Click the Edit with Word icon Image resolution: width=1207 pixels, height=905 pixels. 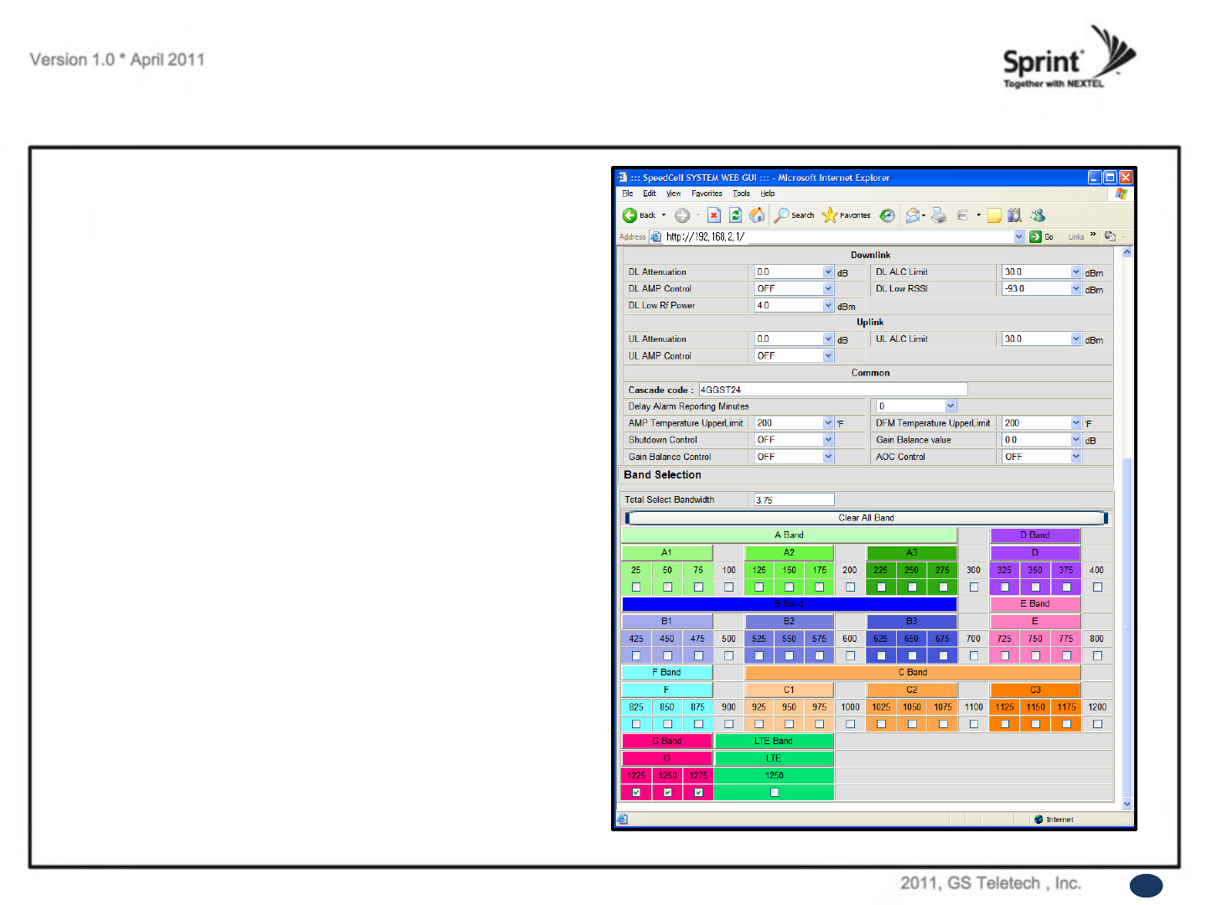[963, 215]
